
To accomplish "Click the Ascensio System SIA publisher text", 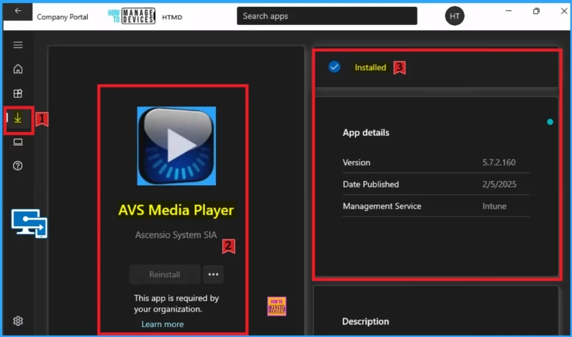I will pyautogui.click(x=176, y=235).
